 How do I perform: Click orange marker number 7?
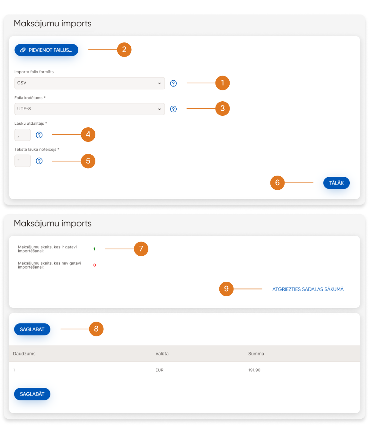[x=141, y=249]
